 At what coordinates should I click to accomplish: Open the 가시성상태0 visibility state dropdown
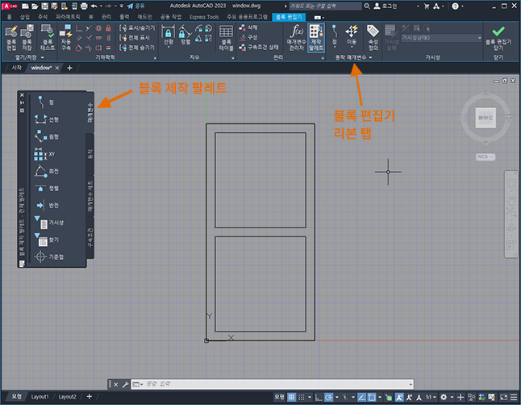(x=441, y=38)
